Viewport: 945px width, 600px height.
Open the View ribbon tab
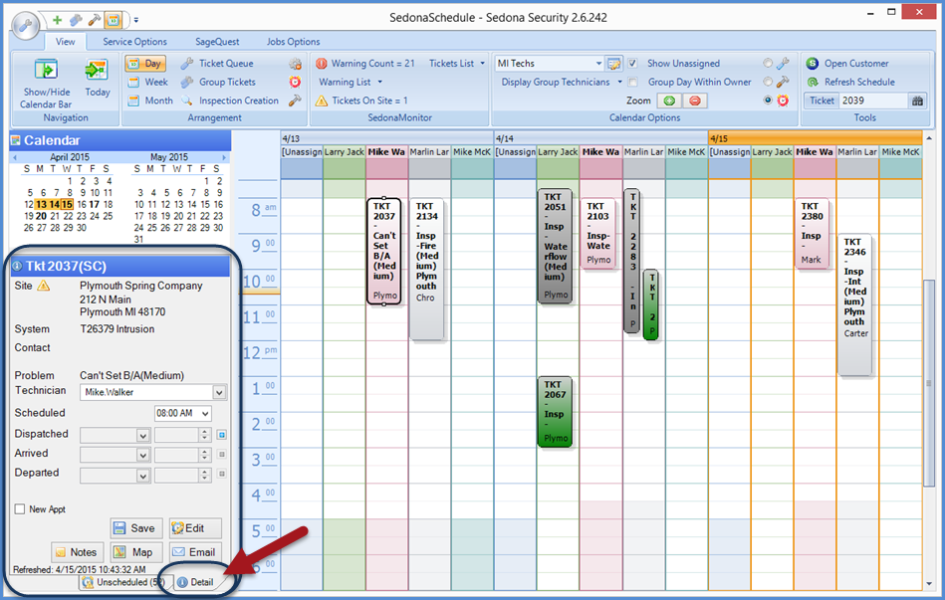(x=66, y=42)
